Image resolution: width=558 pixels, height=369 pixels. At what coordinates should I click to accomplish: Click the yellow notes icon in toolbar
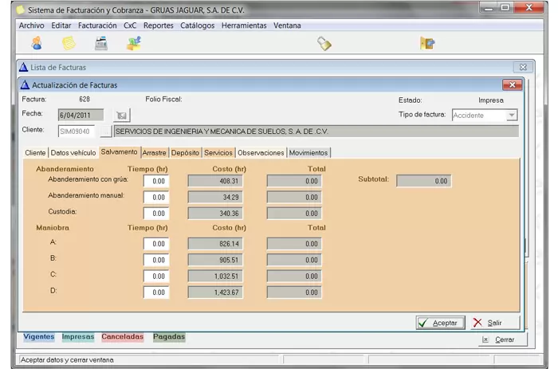(x=69, y=44)
